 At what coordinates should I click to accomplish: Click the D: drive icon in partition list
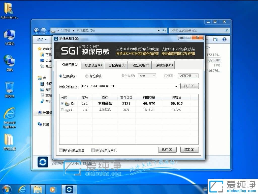[68, 110]
